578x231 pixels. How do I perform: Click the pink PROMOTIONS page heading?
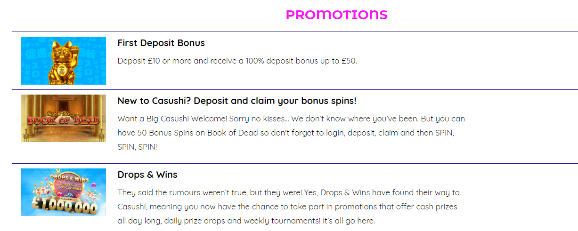pyautogui.click(x=336, y=15)
